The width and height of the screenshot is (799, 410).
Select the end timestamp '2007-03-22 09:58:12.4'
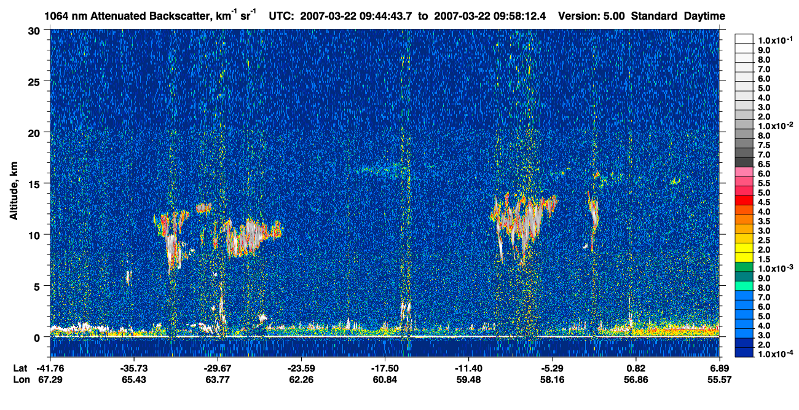tap(490, 16)
